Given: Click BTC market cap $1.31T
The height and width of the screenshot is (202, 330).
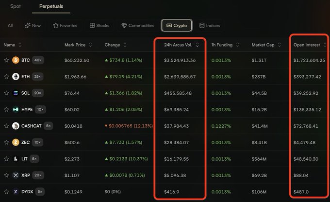Looking at the screenshot, I should 259,60.
